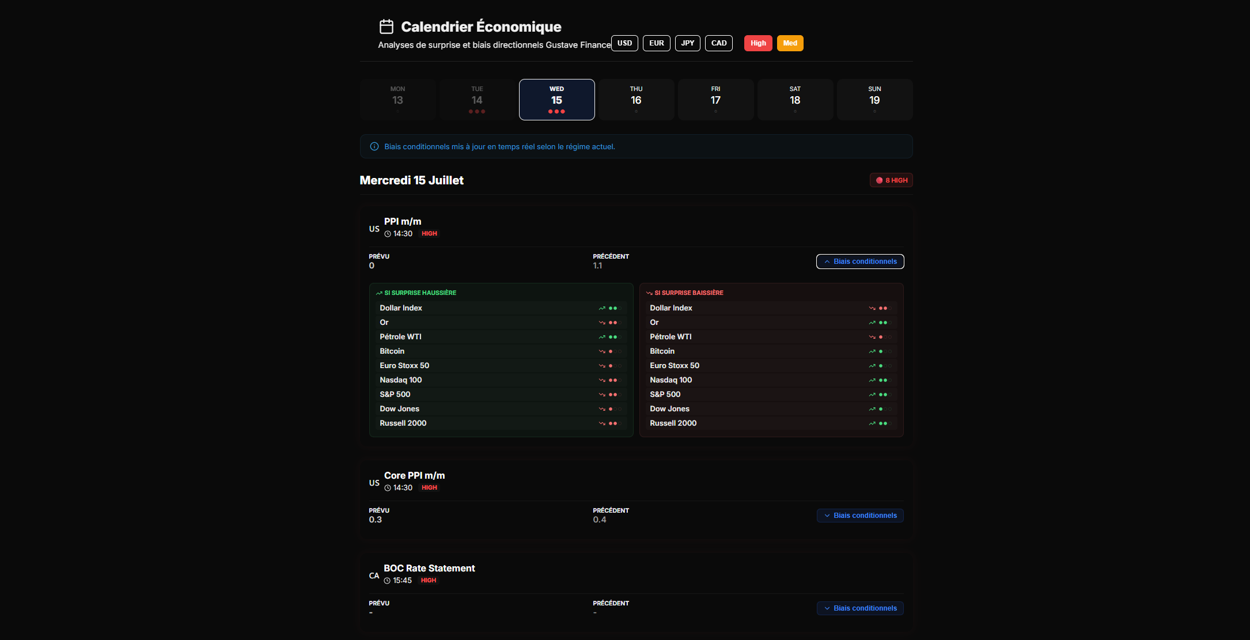Click Dow Jones trend icon in hawkish panel
This screenshot has height=640, width=1250.
tap(602, 409)
